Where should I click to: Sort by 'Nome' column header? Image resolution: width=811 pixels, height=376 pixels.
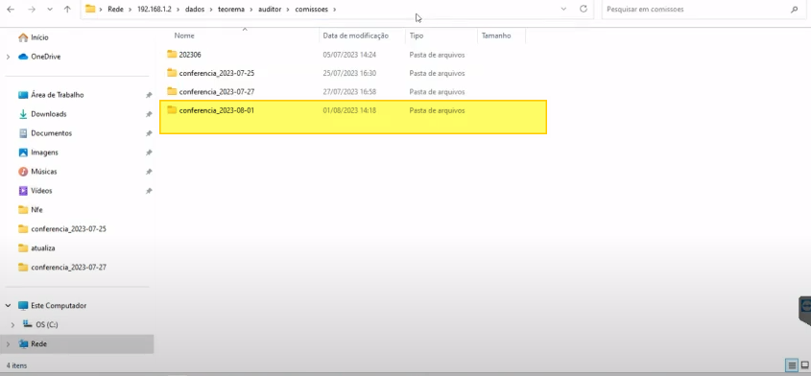(184, 35)
